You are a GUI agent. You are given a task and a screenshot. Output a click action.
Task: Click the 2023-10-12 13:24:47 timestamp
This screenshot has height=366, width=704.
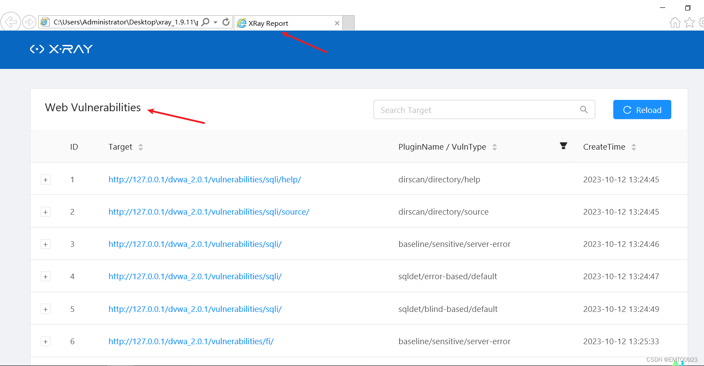pos(621,276)
